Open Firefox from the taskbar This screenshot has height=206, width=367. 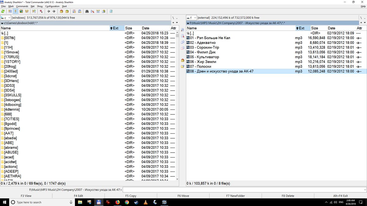(x=117, y=202)
